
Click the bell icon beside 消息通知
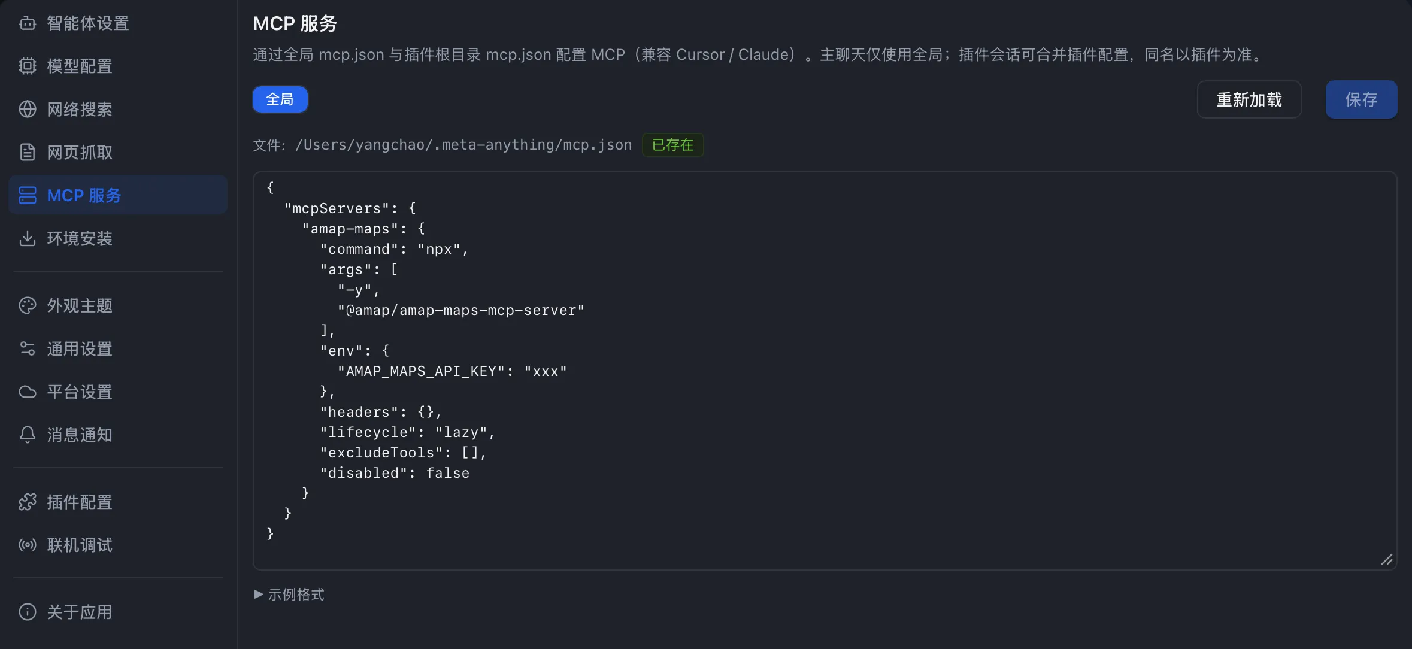(28, 435)
